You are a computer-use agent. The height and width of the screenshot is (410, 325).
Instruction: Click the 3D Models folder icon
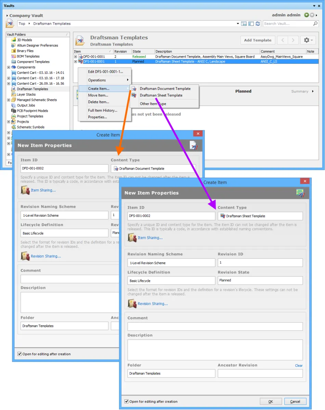click(14, 40)
